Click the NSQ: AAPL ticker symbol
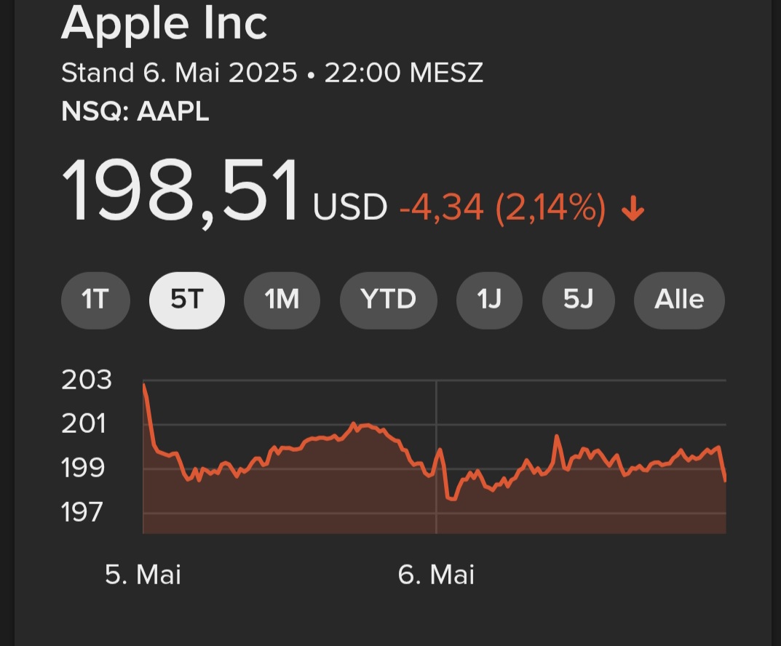Viewport: 781px width, 646px height. coord(135,111)
